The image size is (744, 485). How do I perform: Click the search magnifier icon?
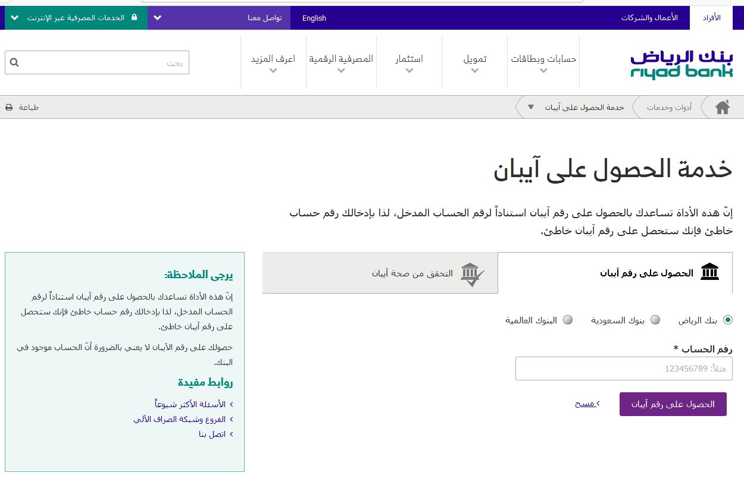pos(14,62)
